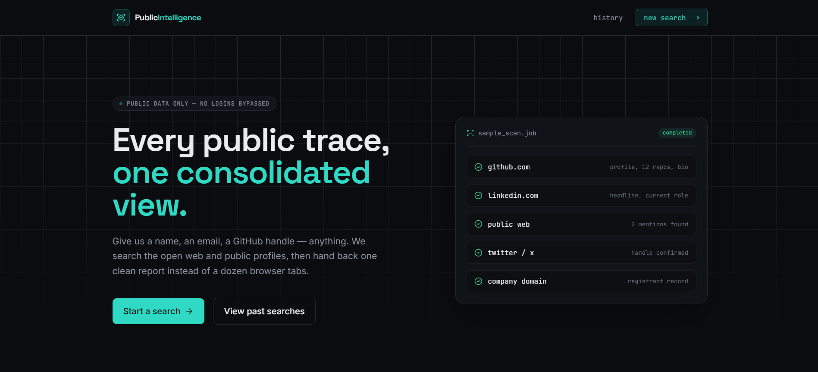Open View past searches

(264, 311)
